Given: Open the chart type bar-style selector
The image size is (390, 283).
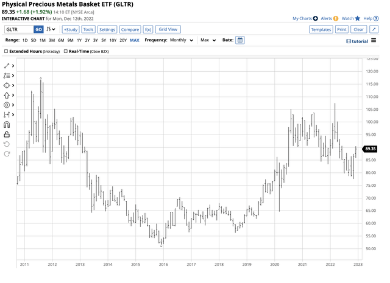Looking at the screenshot, I should 51,29.
